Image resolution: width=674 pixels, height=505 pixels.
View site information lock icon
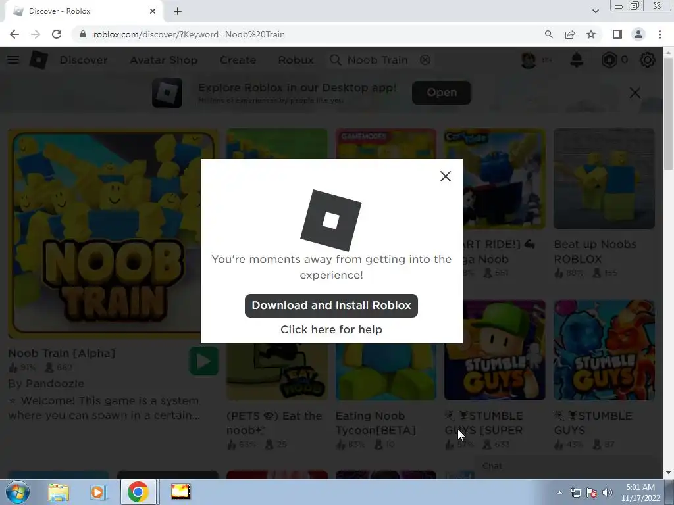(x=83, y=34)
